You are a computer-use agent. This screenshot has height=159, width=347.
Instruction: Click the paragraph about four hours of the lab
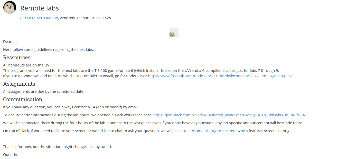click(153, 123)
